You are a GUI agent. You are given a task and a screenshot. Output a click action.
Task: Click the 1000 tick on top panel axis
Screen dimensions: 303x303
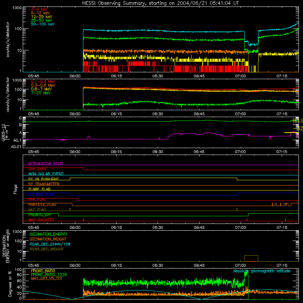point(17,8)
